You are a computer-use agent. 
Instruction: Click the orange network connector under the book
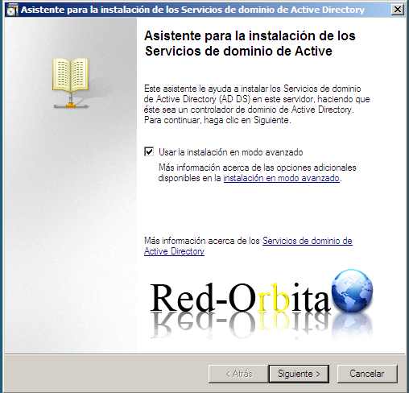tap(71, 105)
